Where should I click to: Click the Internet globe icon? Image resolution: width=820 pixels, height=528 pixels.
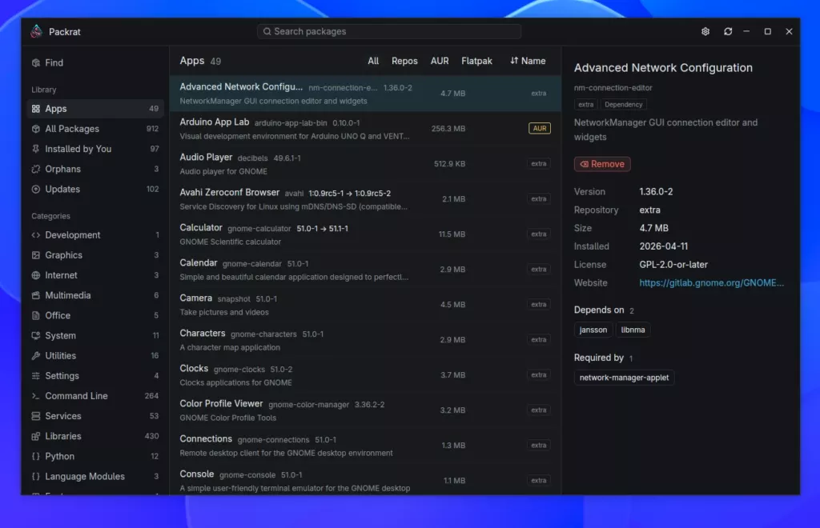coord(35,275)
